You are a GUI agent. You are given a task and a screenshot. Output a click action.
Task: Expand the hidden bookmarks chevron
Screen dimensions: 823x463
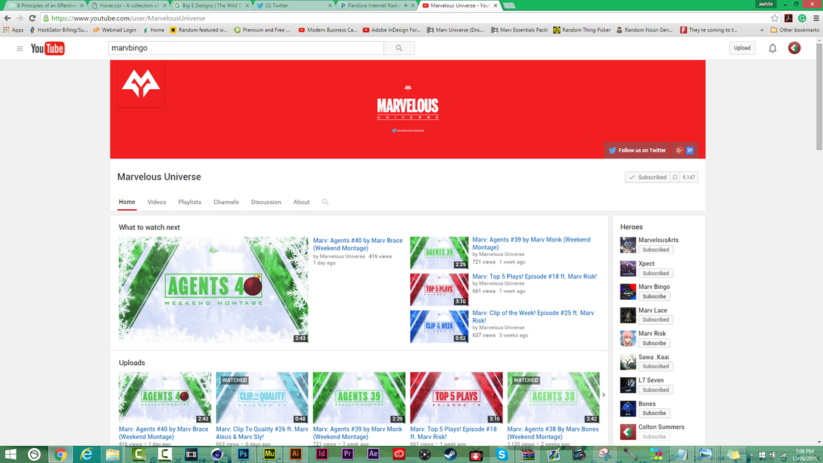762,30
